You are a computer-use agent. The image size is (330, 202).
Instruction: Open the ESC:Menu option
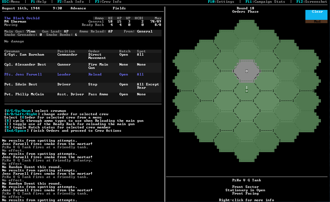[11, 2]
